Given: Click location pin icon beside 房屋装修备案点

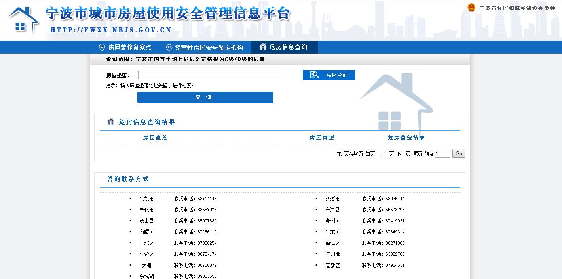Looking at the screenshot, I should coord(102,47).
